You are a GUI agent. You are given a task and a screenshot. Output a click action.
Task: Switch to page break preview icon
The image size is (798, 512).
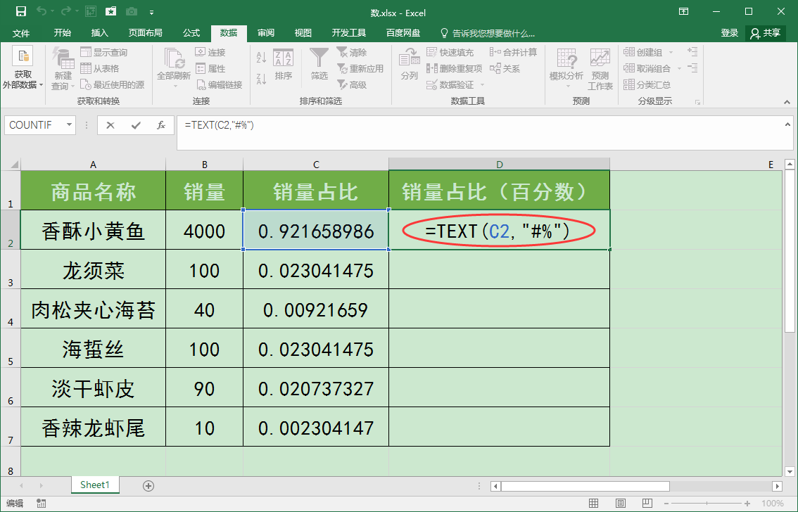coord(647,504)
